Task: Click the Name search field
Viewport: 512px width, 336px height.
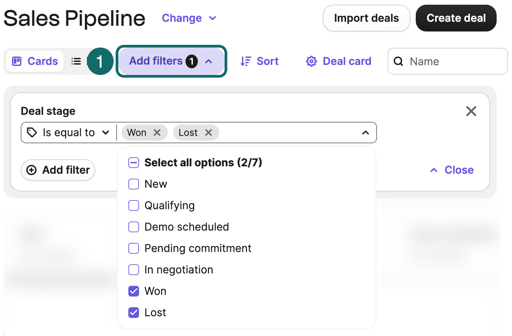Action: [x=448, y=61]
